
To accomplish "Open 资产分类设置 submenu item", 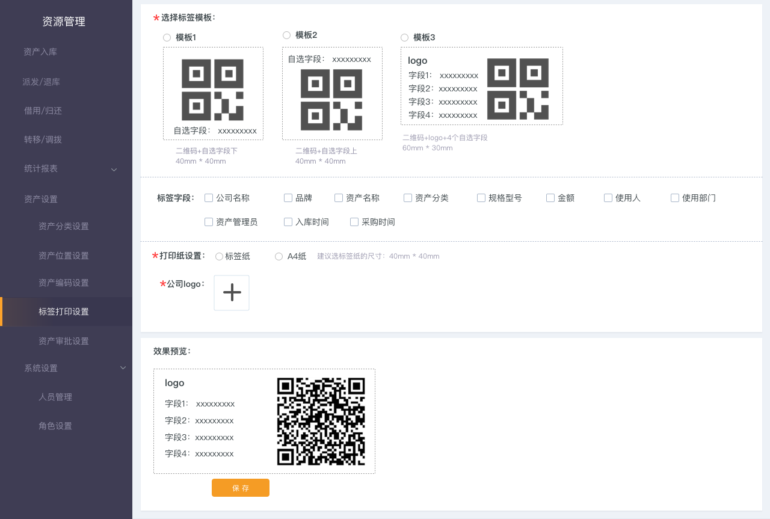I will point(64,226).
